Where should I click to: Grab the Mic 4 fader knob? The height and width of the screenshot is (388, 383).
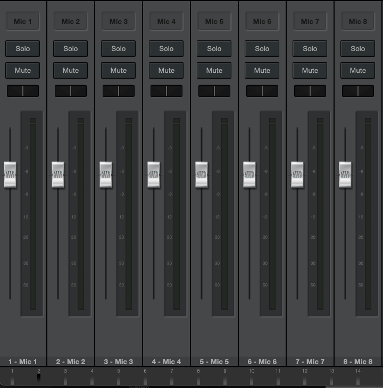click(x=154, y=175)
